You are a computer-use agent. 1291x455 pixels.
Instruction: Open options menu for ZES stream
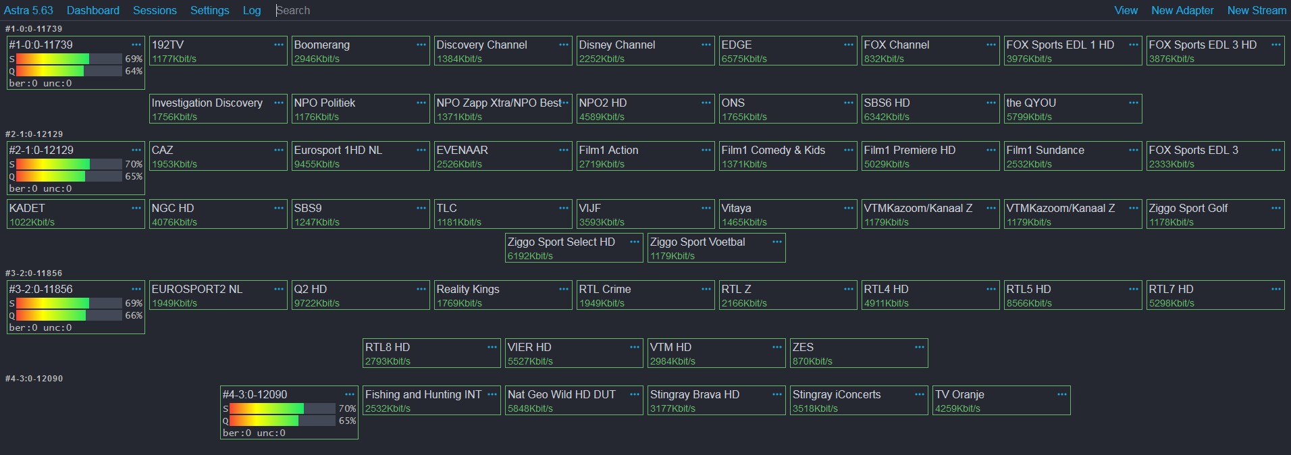(x=920, y=347)
